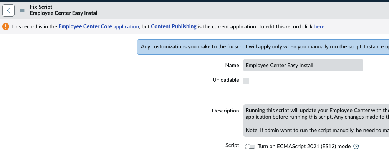389x152 pixels.
Task: Toggle ECMAScript 2021 (ES12) mode switch
Action: tap(250, 147)
